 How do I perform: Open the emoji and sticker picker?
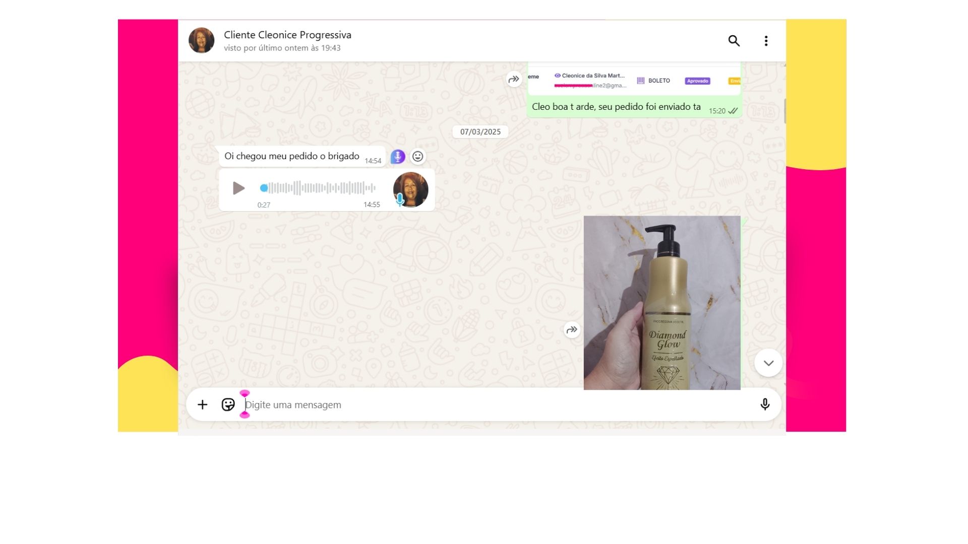click(228, 404)
